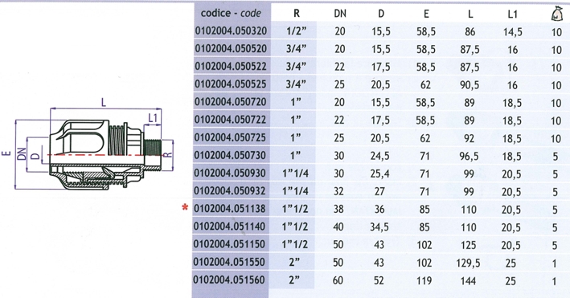Screen dimensions: 570x298
Task: Select product code 0102004.050525
Action: (231, 84)
